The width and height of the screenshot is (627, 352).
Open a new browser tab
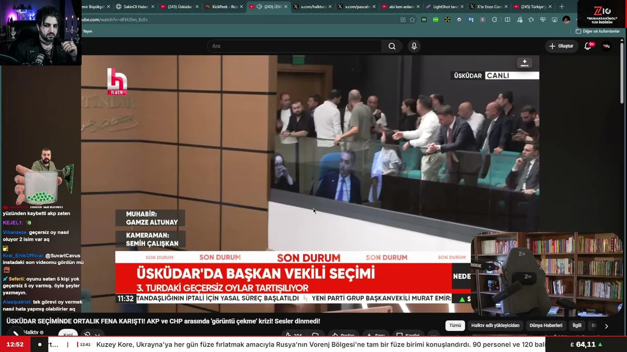(x=562, y=6)
